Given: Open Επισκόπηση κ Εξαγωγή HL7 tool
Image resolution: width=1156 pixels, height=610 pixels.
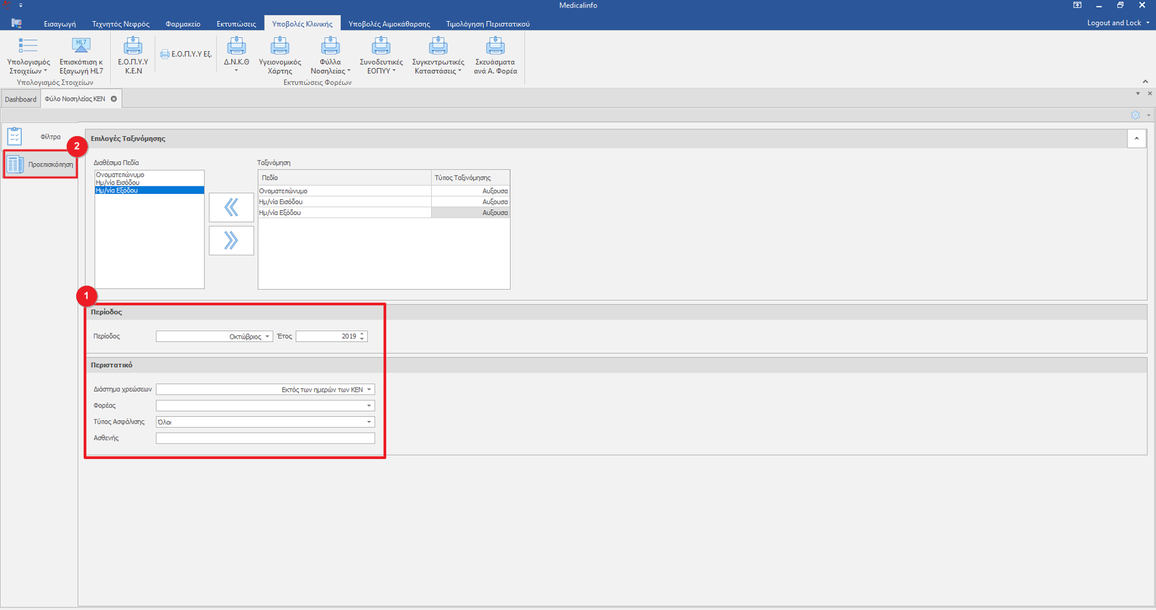Looking at the screenshot, I should pos(81,46).
